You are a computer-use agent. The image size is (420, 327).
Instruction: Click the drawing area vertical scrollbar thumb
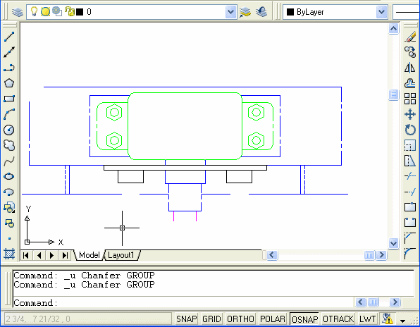click(393, 95)
